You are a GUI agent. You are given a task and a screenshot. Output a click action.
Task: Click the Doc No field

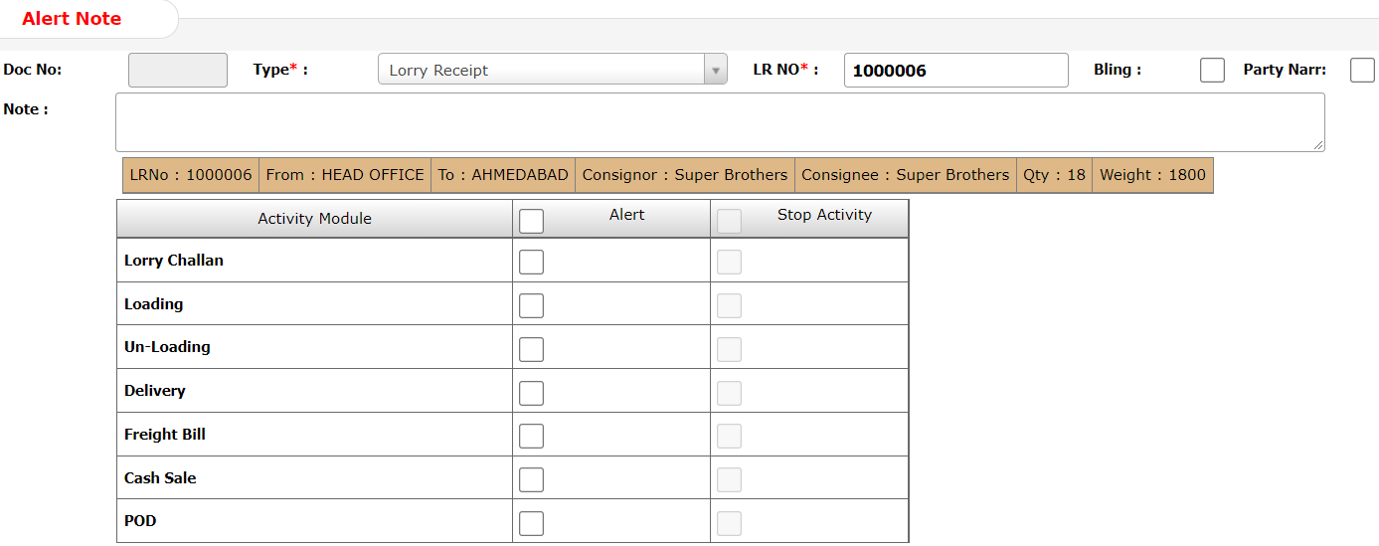pos(178,70)
